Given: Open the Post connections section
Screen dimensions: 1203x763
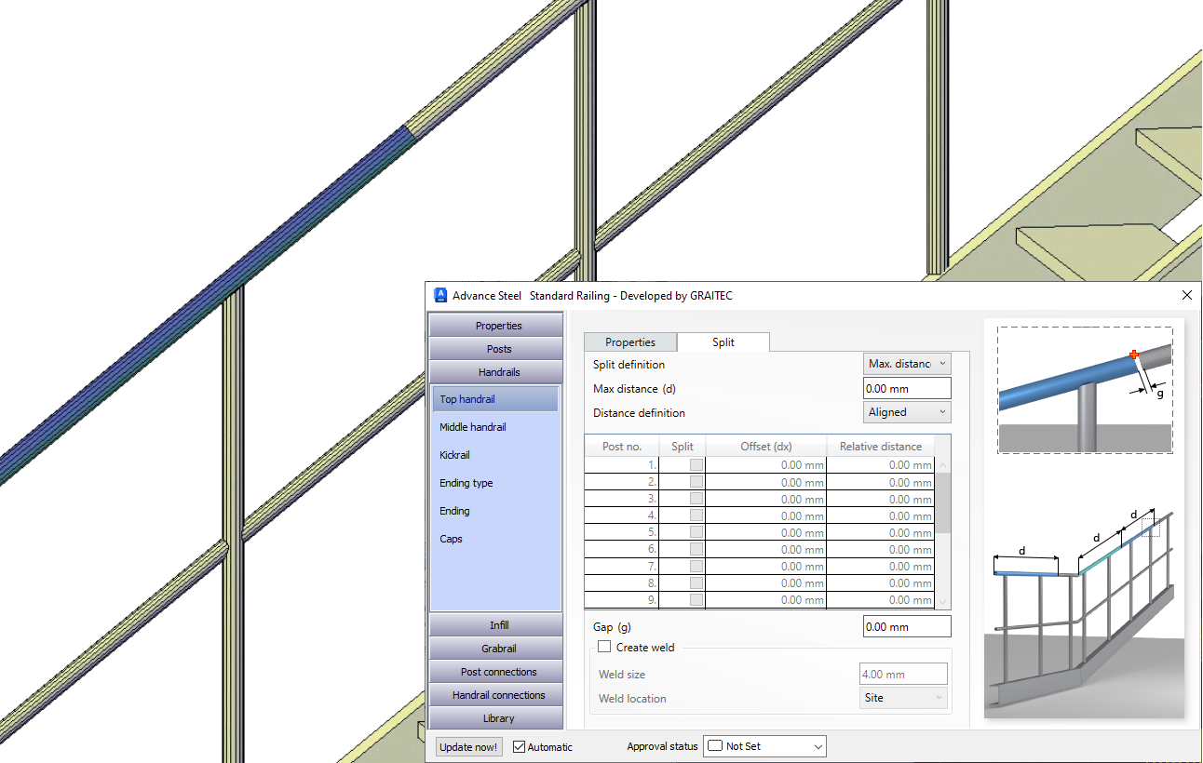Looking at the screenshot, I should click(498, 672).
